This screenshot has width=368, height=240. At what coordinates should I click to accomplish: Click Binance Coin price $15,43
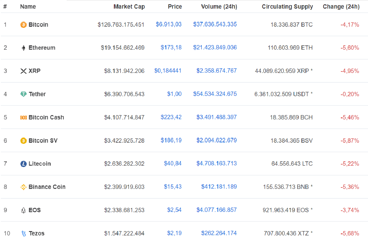point(173,187)
